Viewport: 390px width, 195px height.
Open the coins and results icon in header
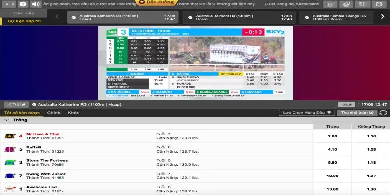pos(346,4)
